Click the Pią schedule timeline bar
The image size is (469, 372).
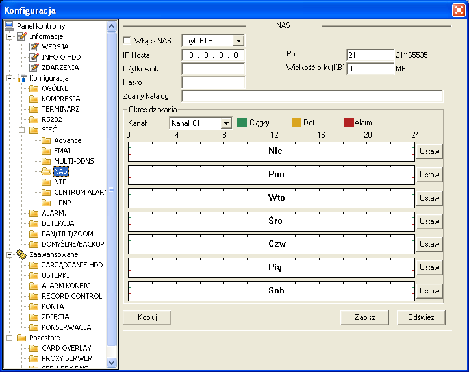pos(272,267)
